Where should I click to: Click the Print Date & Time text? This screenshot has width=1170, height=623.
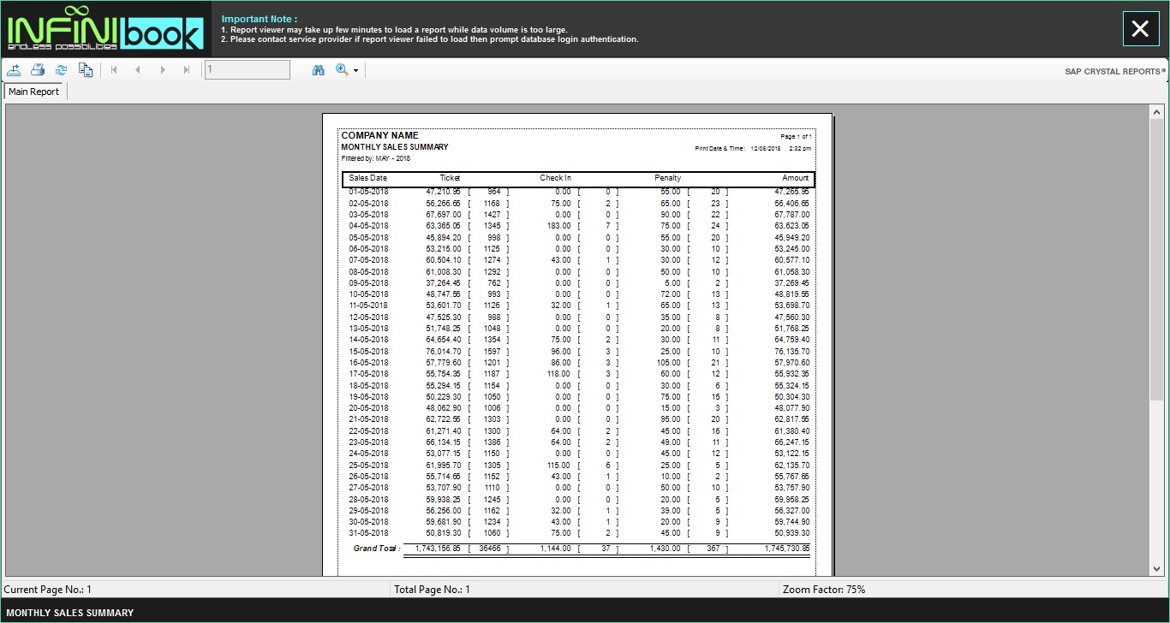[719, 149]
